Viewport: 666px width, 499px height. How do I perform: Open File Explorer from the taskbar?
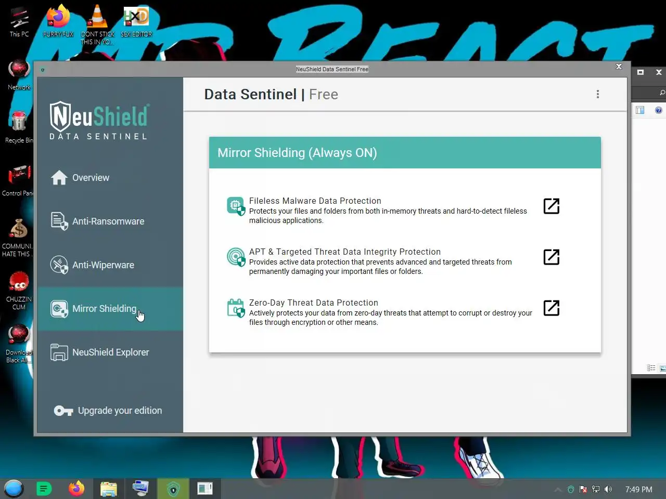point(109,489)
